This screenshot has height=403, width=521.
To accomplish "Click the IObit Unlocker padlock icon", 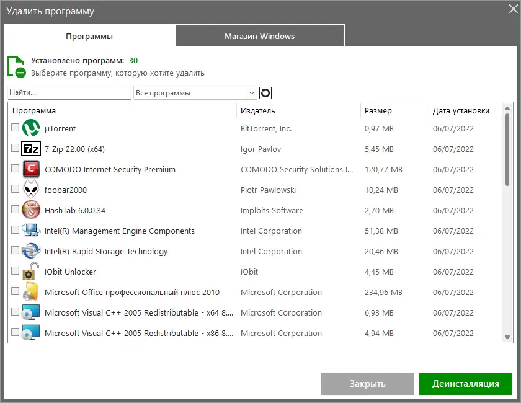I will 31,272.
